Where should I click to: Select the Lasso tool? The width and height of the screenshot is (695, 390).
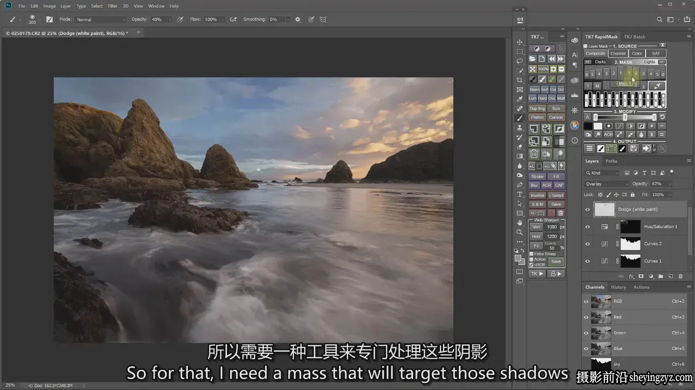coord(520,61)
